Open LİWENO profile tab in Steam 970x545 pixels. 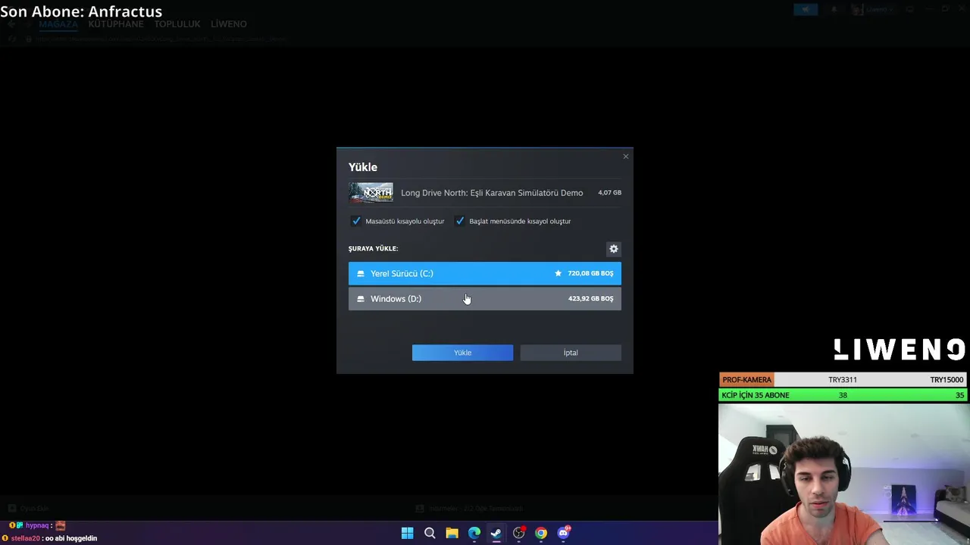(229, 24)
